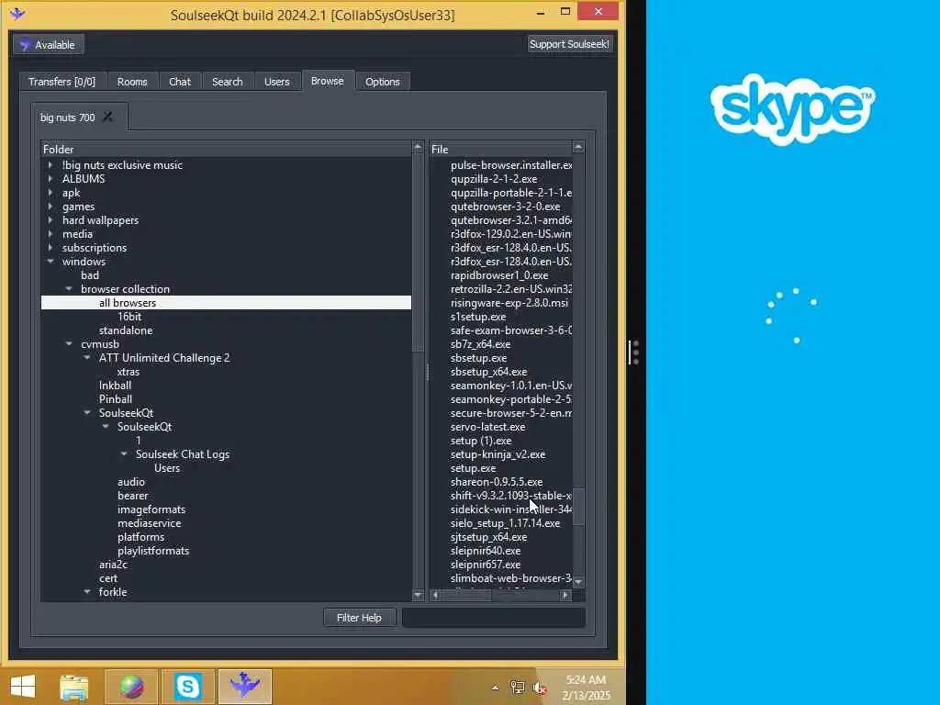The height and width of the screenshot is (705, 940).
Task: Open File Explorer from the taskbar
Action: 73,687
